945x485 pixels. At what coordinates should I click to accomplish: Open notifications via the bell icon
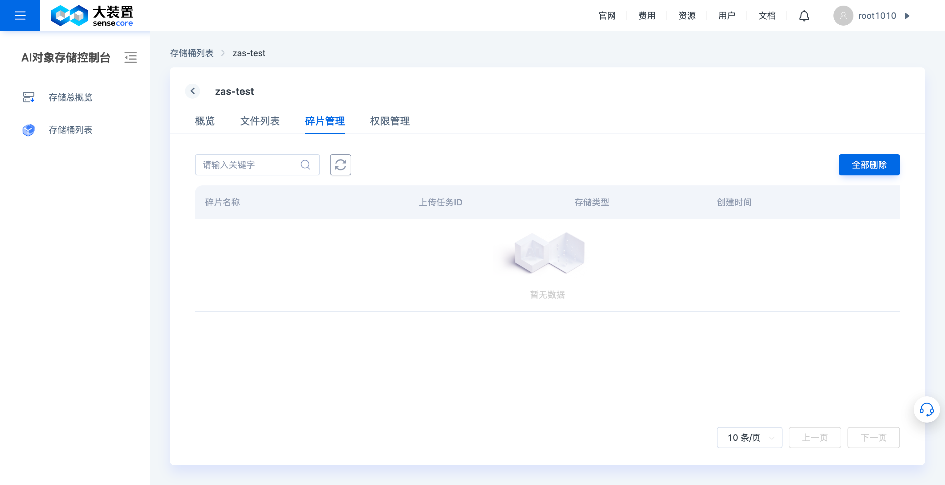[804, 15]
